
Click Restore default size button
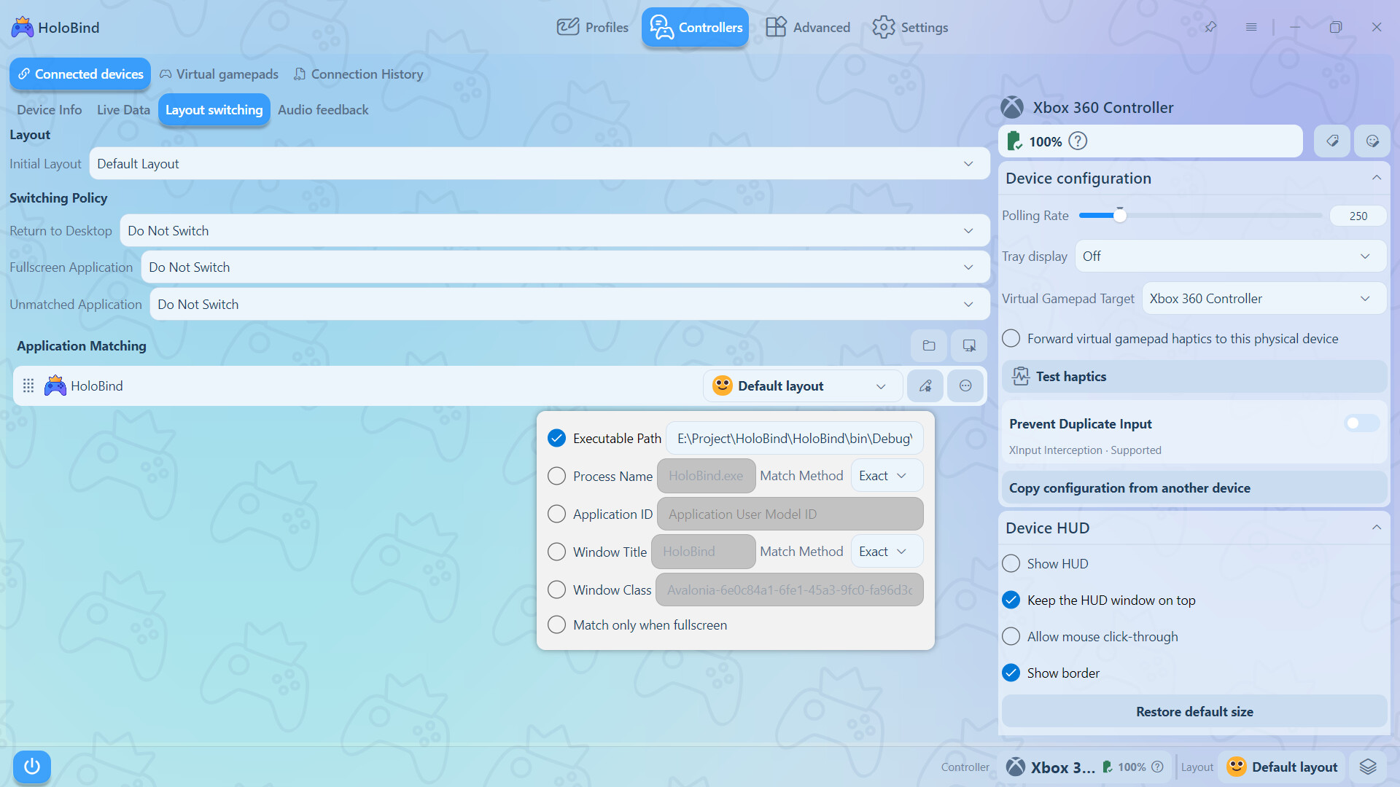1194,711
